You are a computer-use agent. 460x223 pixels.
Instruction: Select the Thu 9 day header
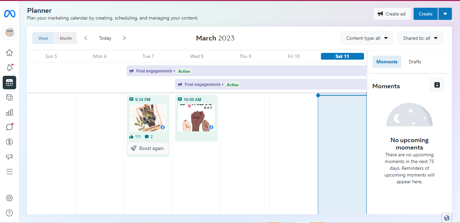point(245,56)
